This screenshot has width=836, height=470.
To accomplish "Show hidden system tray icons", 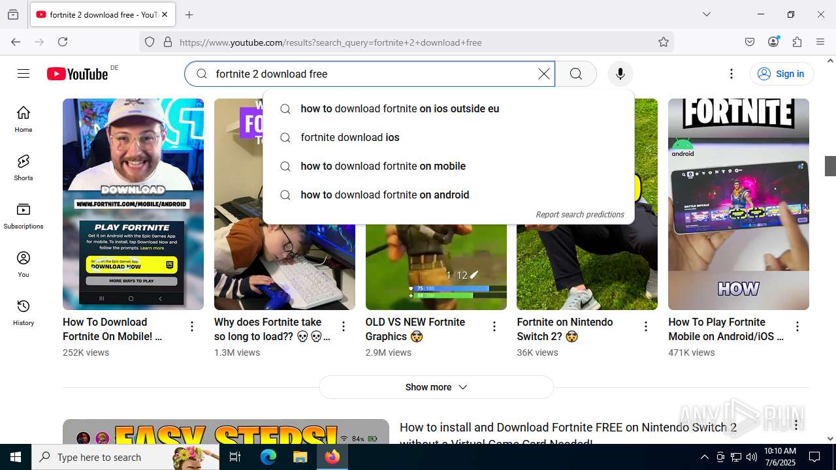I will point(704,457).
